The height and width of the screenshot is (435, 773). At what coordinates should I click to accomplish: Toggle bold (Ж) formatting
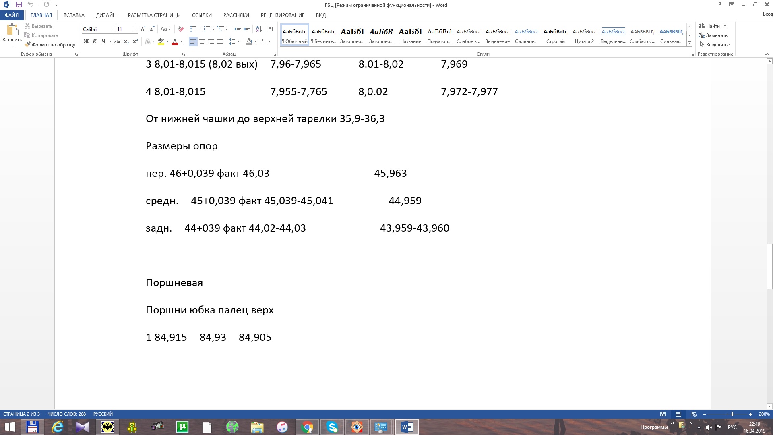(x=86, y=41)
